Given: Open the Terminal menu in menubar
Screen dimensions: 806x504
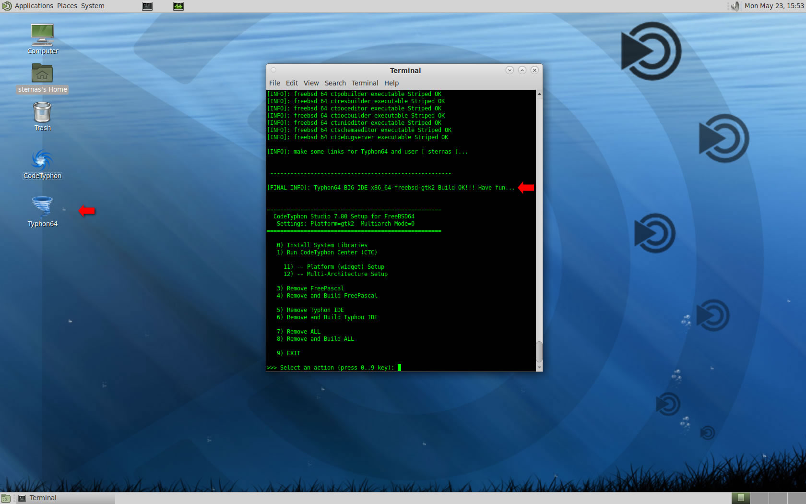Looking at the screenshot, I should click(365, 83).
